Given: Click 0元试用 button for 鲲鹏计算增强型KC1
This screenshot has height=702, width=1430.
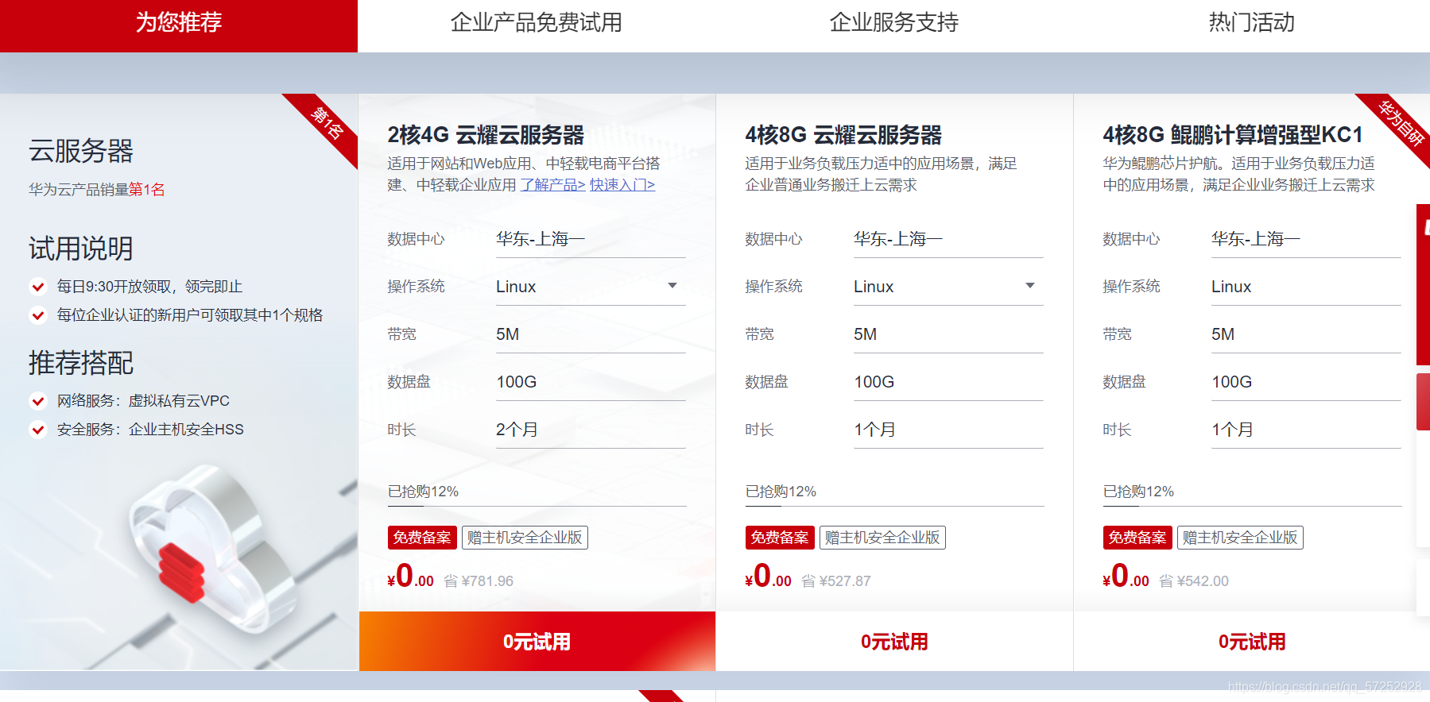Looking at the screenshot, I should pyautogui.click(x=1252, y=642).
